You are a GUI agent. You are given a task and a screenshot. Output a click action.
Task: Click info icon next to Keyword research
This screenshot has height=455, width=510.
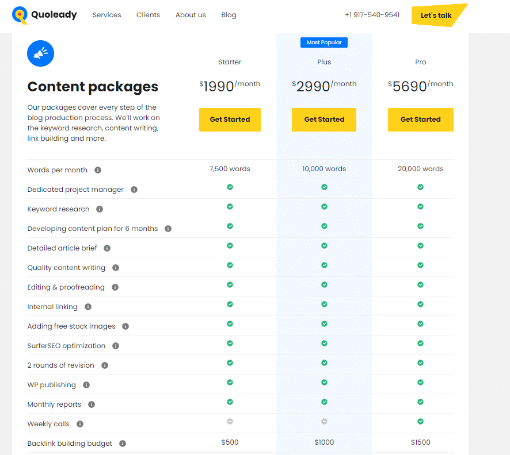click(x=100, y=209)
